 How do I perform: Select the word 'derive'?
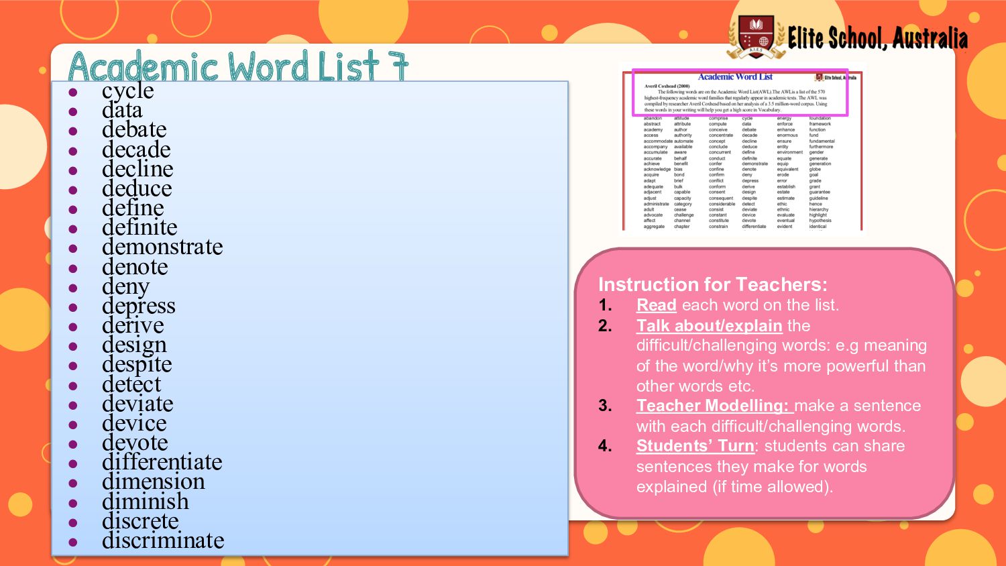(x=133, y=325)
